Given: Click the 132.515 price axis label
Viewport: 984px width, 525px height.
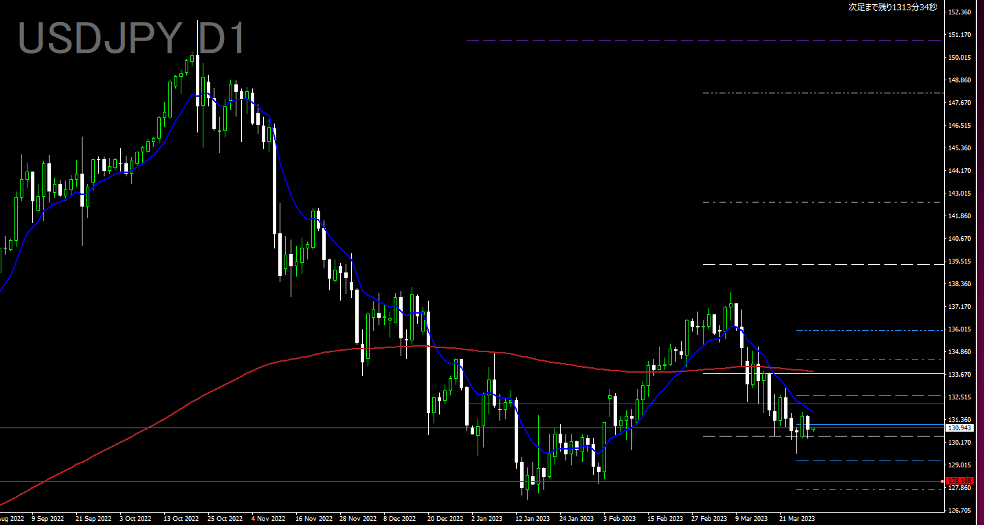Looking at the screenshot, I should 959,397.
